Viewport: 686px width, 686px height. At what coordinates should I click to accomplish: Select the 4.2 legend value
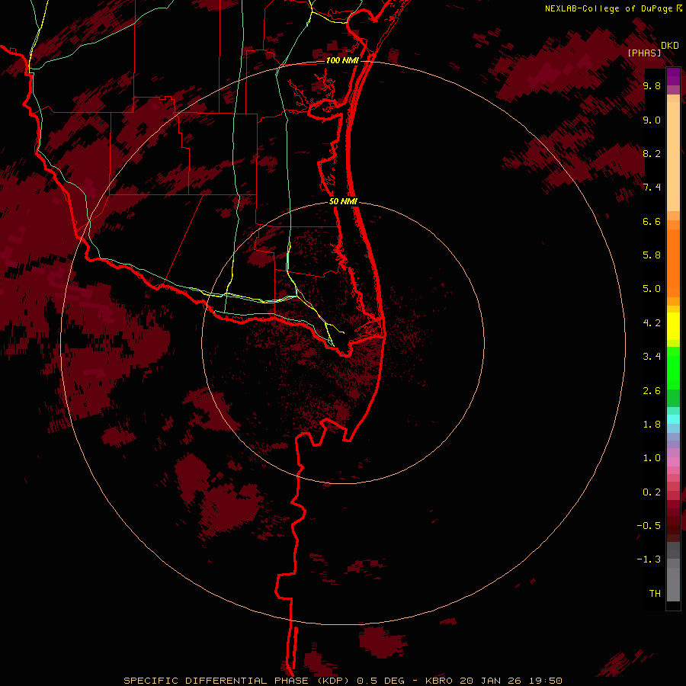pyautogui.click(x=652, y=323)
